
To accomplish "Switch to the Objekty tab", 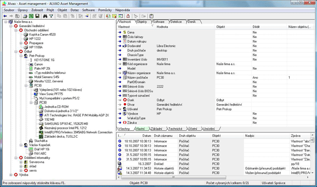I will 142,22.
